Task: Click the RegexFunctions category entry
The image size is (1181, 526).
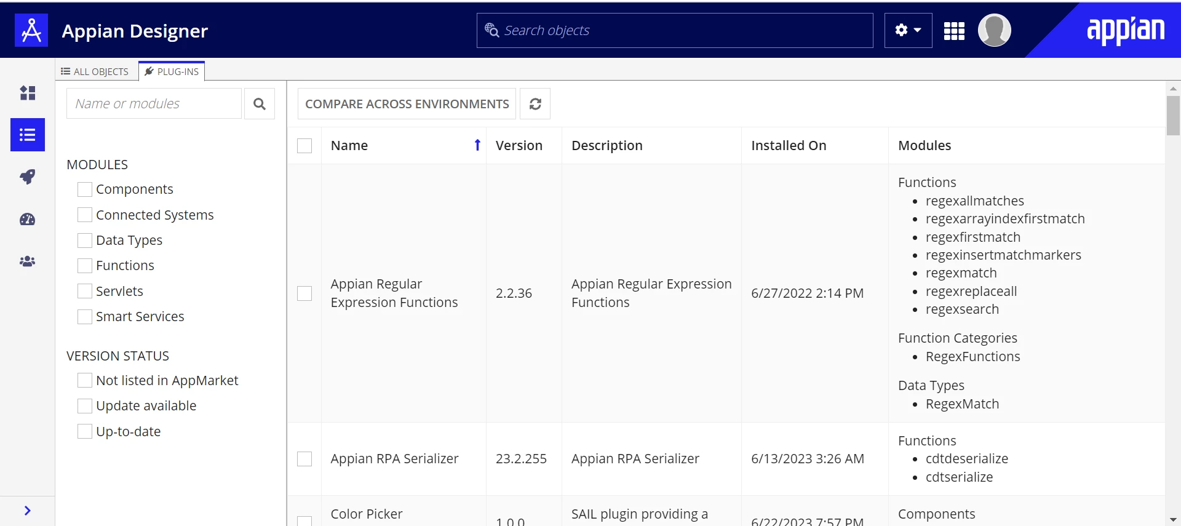Action: pyautogui.click(x=973, y=357)
